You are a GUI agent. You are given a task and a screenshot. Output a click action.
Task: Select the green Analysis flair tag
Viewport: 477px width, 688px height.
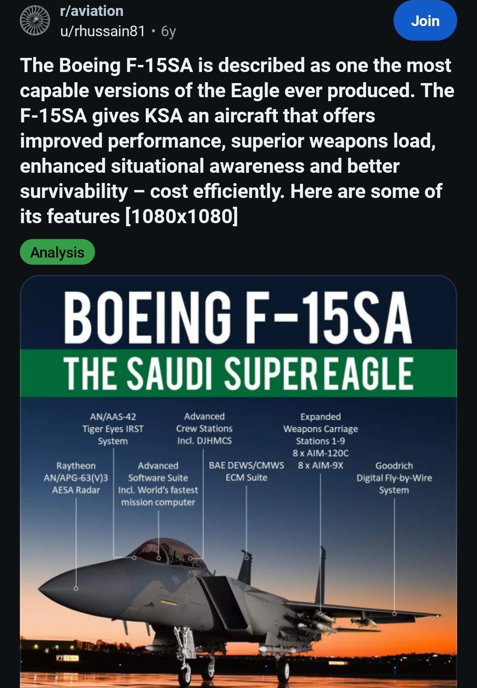(x=57, y=252)
